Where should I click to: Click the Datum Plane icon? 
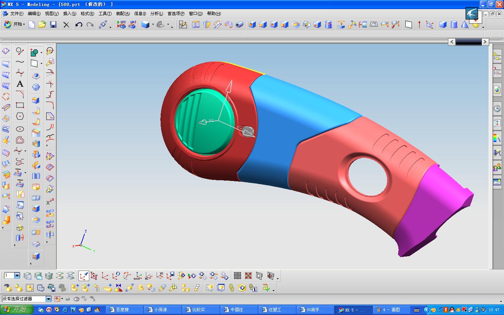[408, 24]
